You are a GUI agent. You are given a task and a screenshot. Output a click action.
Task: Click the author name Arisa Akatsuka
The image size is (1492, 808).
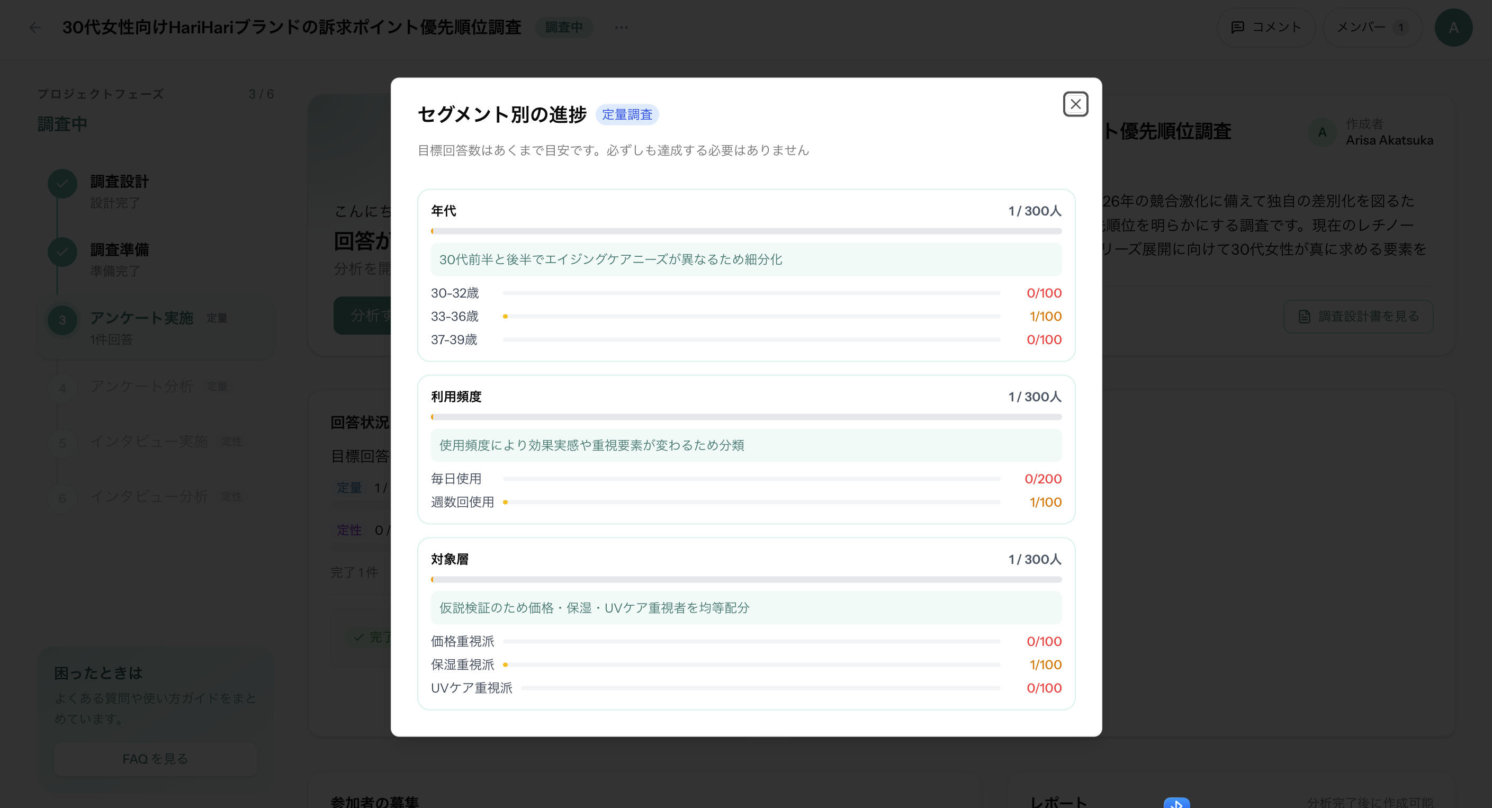click(1389, 140)
